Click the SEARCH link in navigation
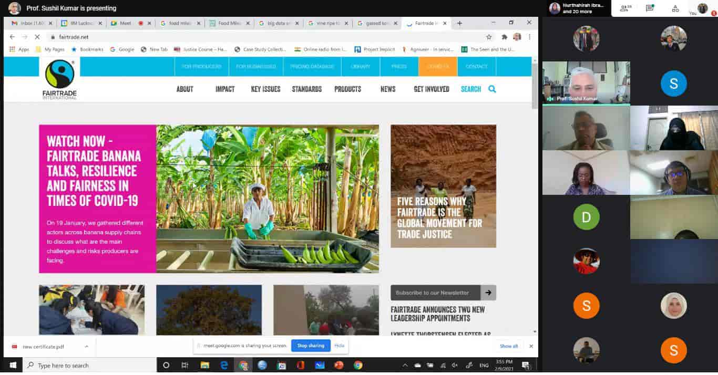 pyautogui.click(x=471, y=89)
